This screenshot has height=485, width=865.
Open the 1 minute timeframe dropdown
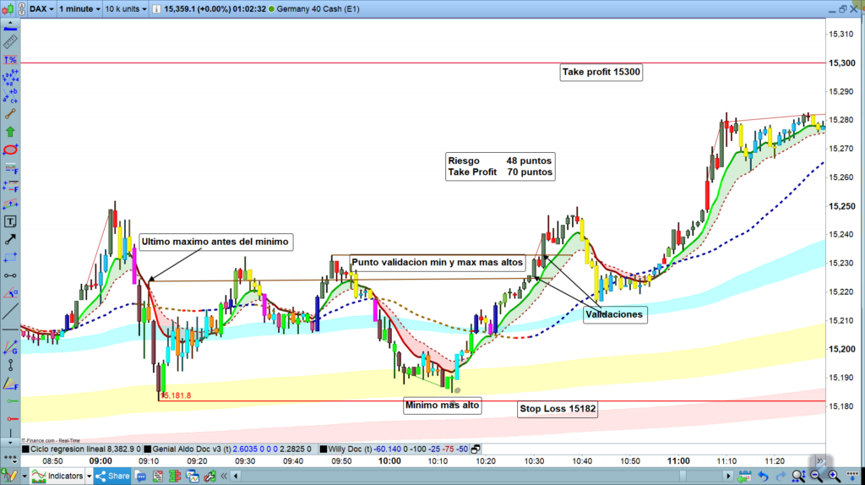79,9
